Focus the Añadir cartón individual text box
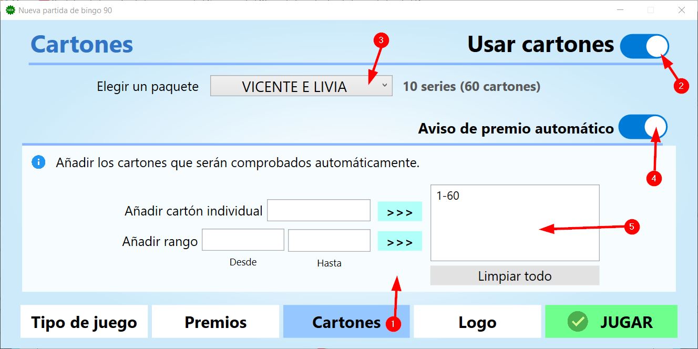The height and width of the screenshot is (349, 698). (319, 211)
